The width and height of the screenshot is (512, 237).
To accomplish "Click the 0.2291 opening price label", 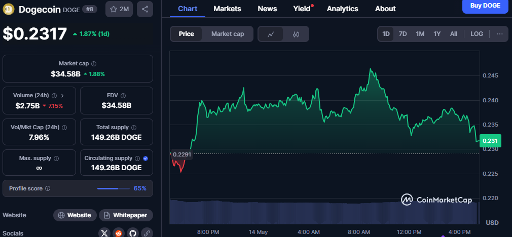I will click(182, 154).
